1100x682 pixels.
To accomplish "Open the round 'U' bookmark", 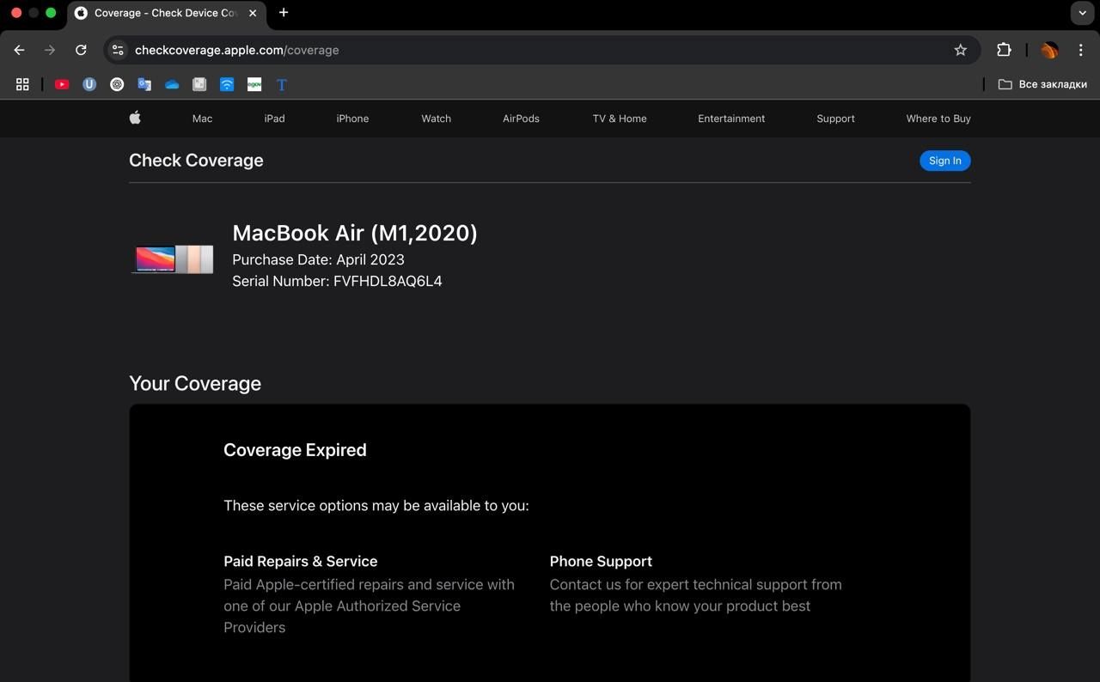I will (x=89, y=84).
